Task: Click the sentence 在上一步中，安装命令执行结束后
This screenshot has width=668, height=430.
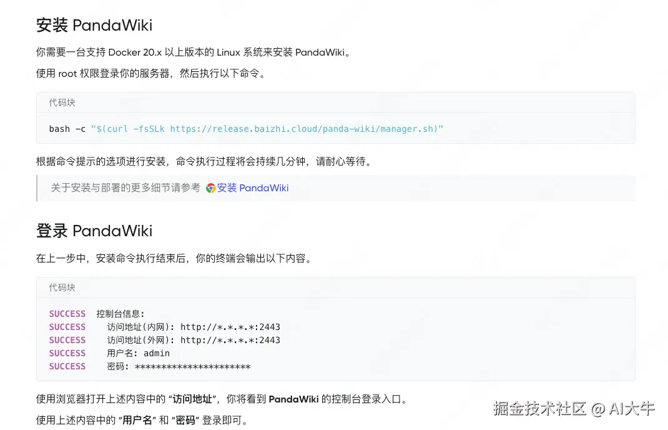Action: pos(175,259)
